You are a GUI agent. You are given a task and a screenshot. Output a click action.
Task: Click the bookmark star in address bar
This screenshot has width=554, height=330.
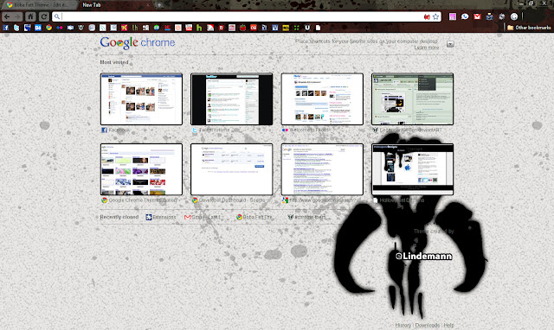[x=435, y=16]
